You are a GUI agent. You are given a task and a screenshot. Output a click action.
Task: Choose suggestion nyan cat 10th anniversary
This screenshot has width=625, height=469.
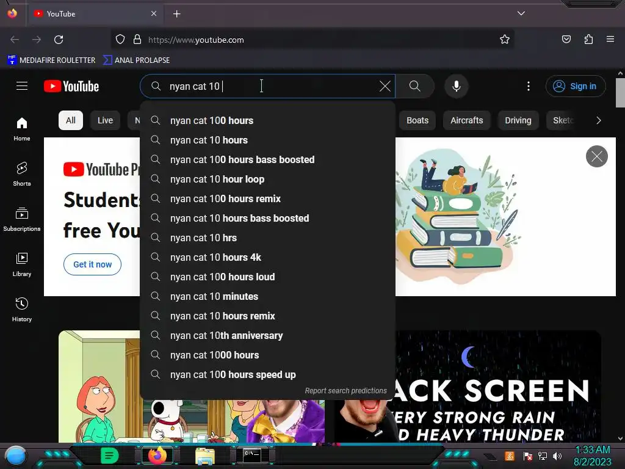[267, 335]
